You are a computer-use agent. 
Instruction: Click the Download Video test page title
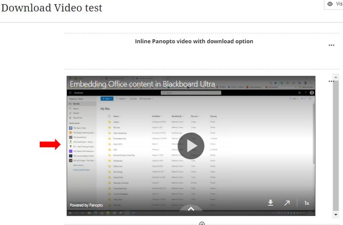(x=52, y=8)
